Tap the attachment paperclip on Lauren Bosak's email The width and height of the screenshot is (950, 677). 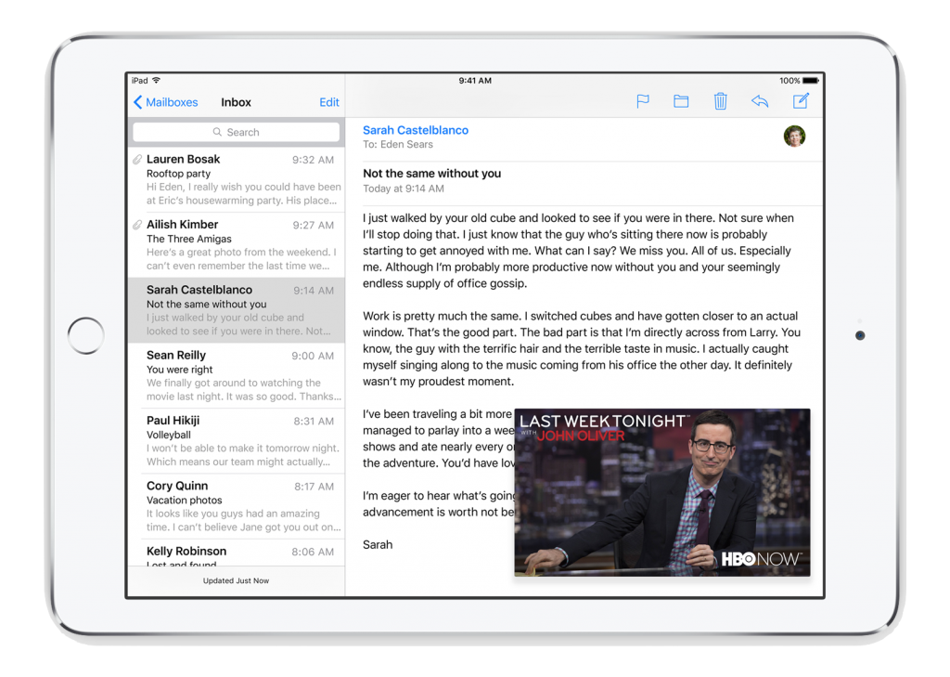tap(137, 160)
